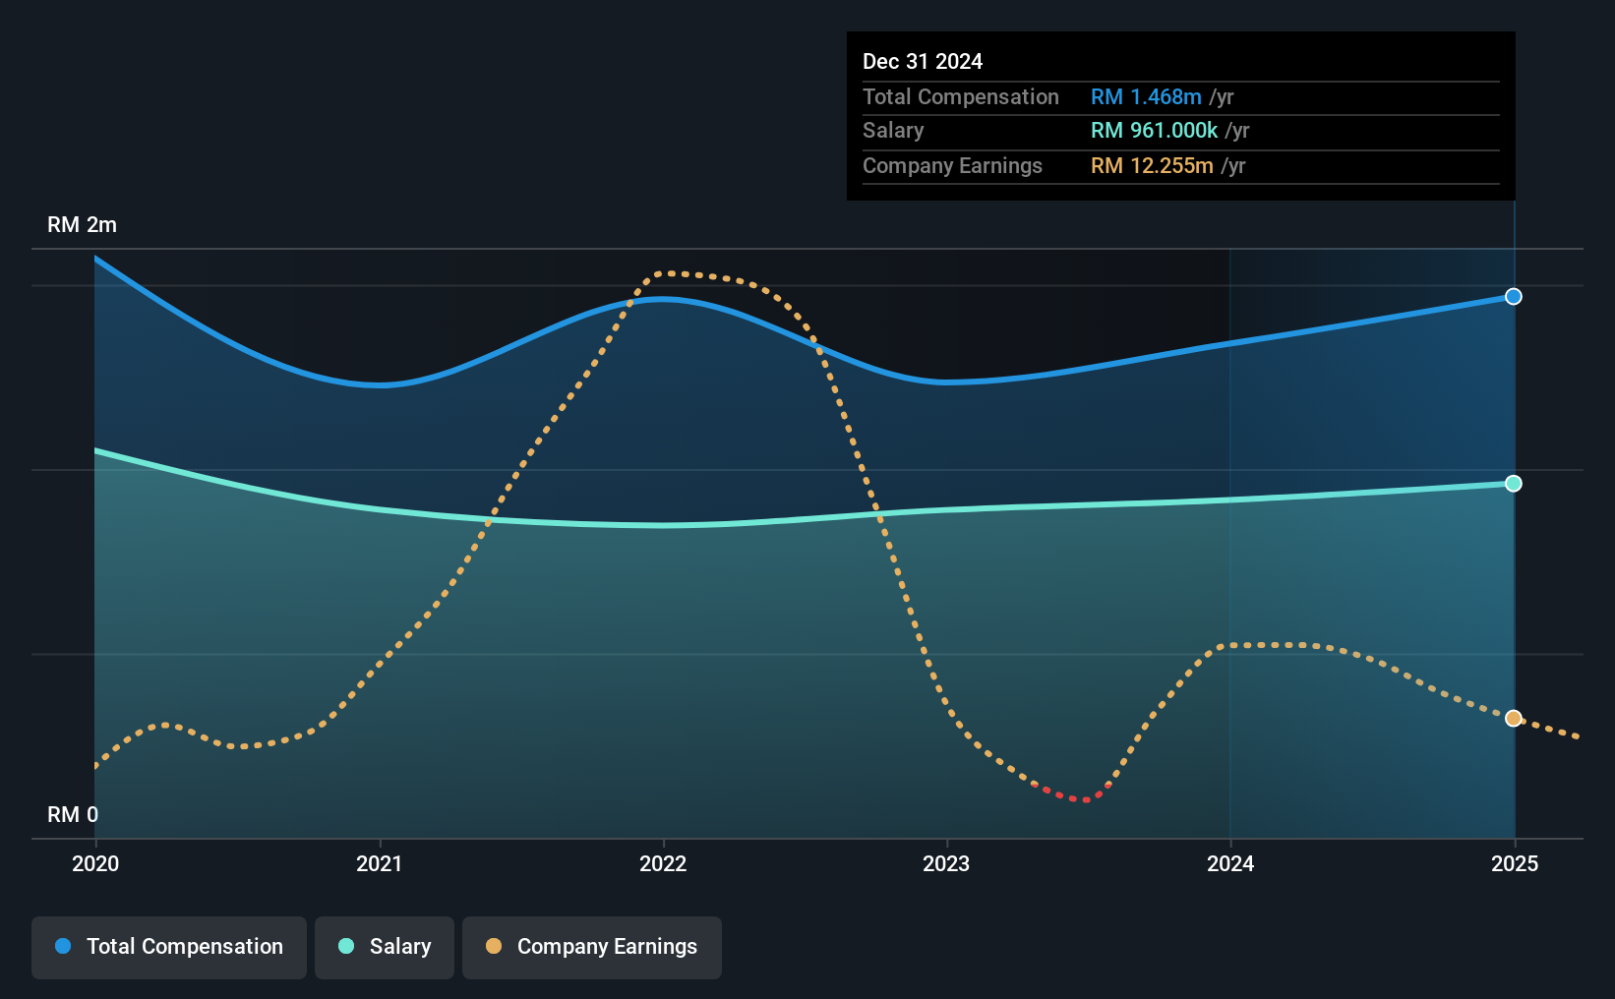The width and height of the screenshot is (1615, 999).
Task: Click the blue dot in the Total Compensation legend
Action: click(63, 946)
